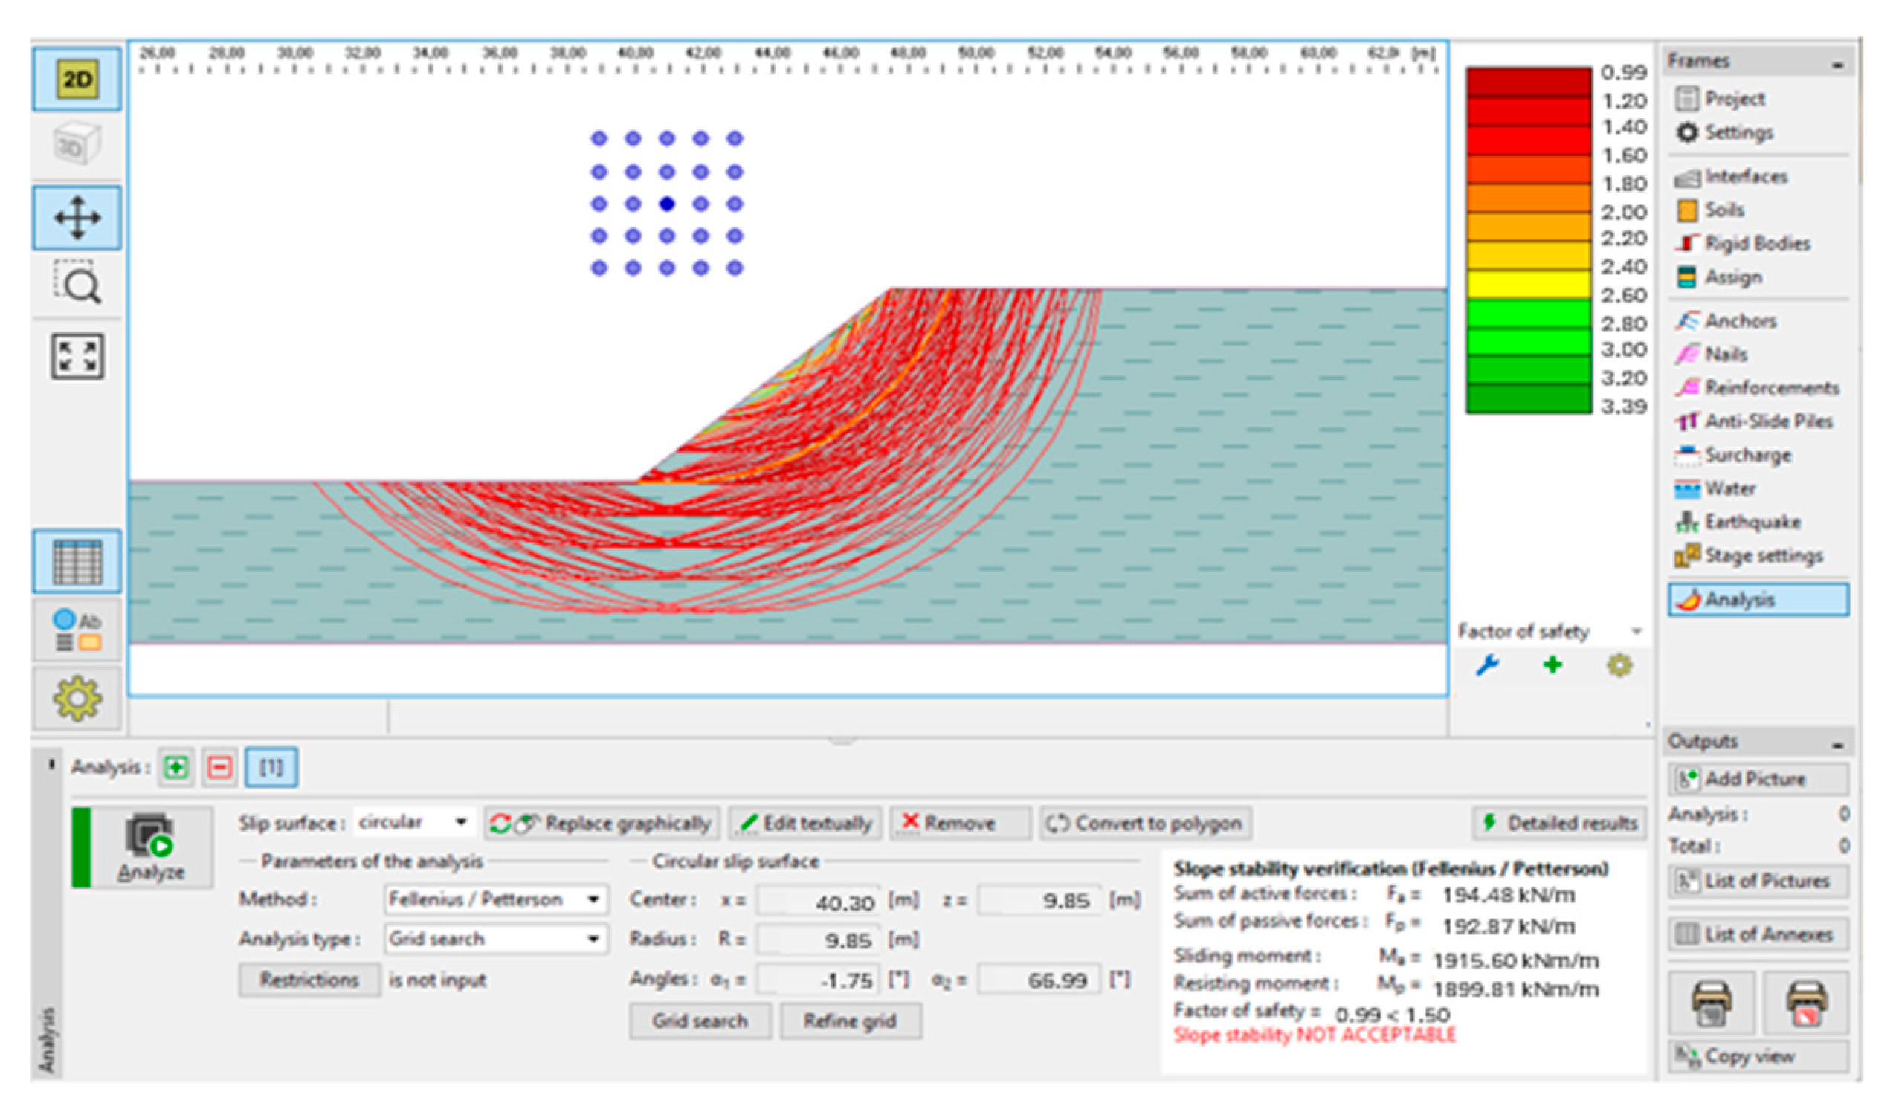Click the yellow 2.60 color band in legend
The height and width of the screenshot is (1109, 1896).
1529,285
